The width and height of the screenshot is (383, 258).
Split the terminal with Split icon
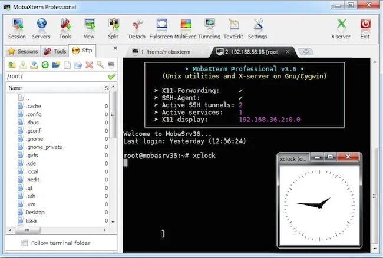click(113, 28)
